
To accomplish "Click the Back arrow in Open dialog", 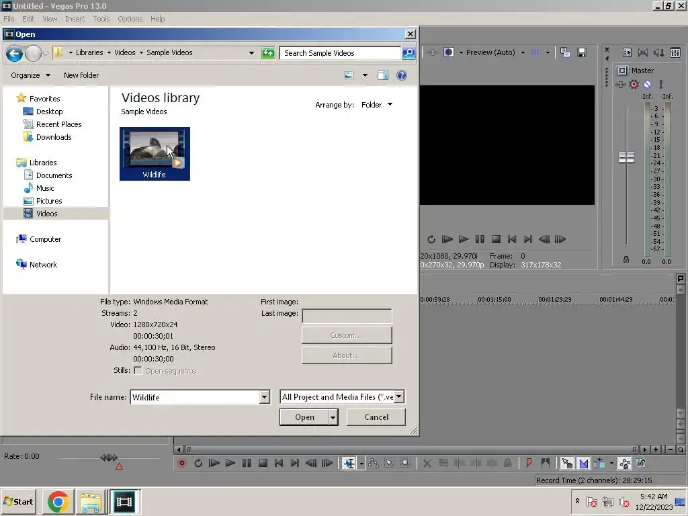I will tap(15, 54).
